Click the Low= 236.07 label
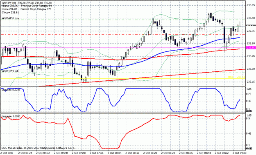 tap(9, 9)
